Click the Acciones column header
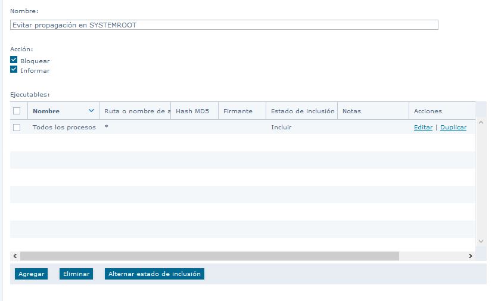The width and height of the screenshot is (498, 301). [442, 111]
